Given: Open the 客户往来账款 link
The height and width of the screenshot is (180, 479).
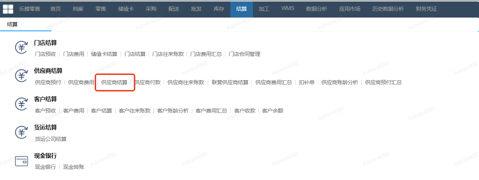Looking at the screenshot, I should 135,111.
